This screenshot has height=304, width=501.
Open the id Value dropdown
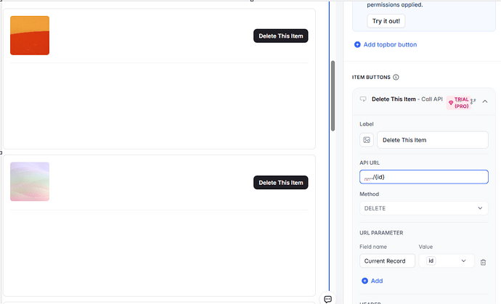(x=447, y=261)
